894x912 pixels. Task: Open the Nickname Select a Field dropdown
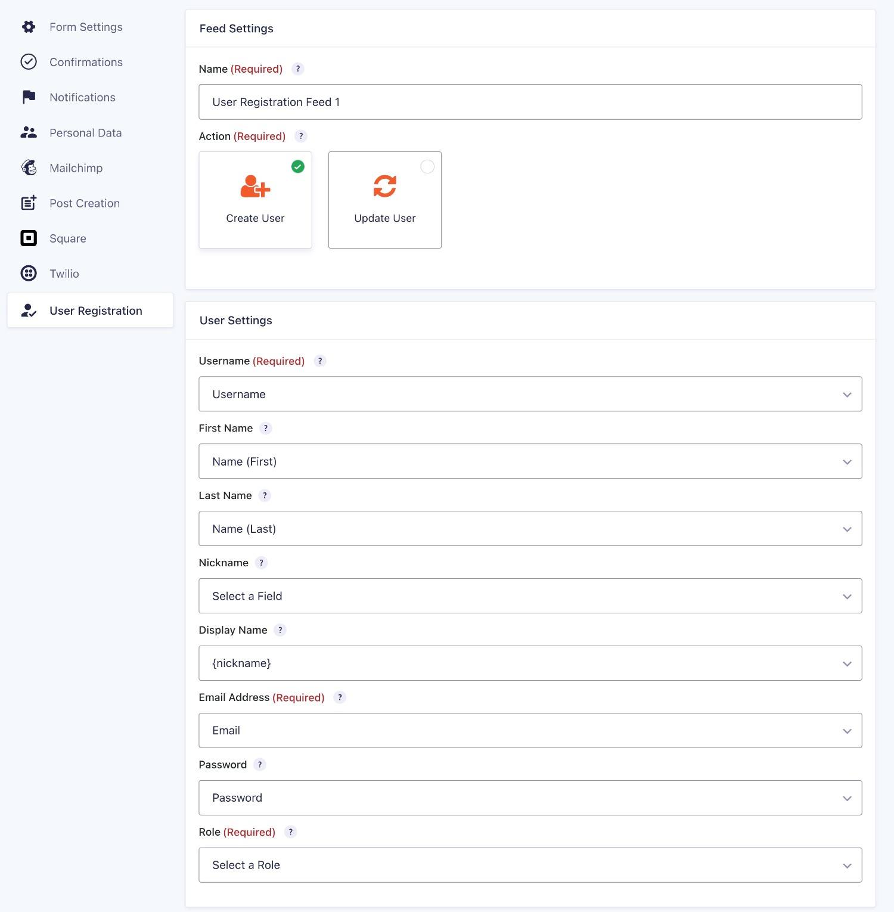coord(530,596)
